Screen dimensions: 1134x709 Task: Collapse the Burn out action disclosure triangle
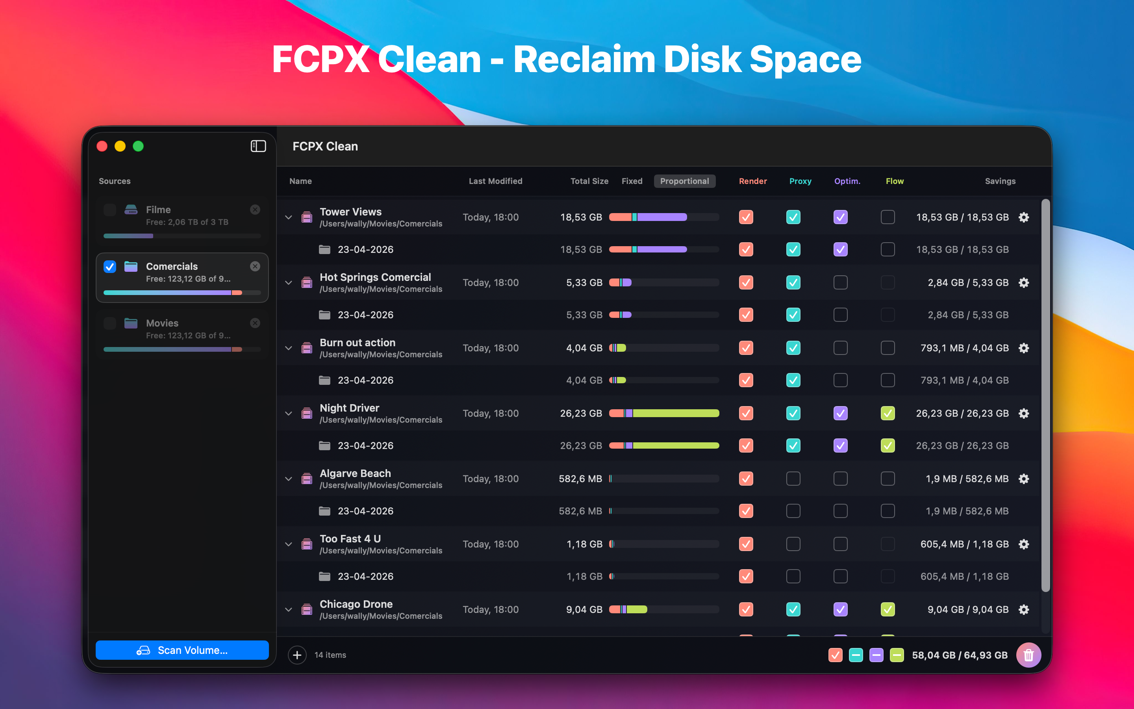(x=288, y=348)
